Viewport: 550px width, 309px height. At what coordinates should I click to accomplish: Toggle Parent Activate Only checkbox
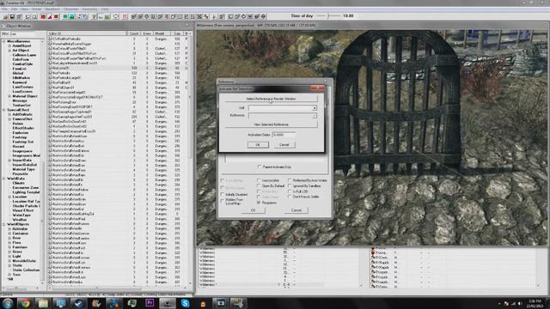(260, 167)
